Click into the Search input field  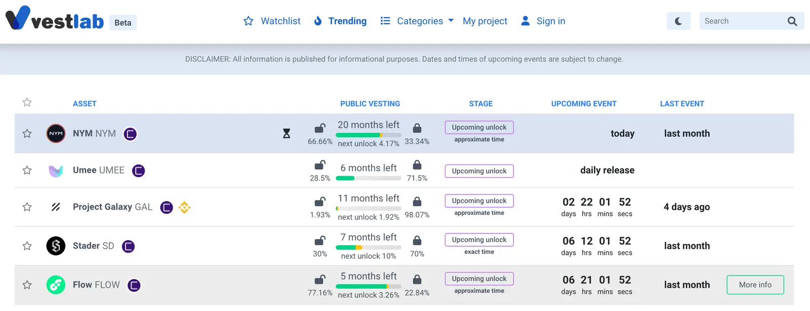pyautogui.click(x=743, y=21)
